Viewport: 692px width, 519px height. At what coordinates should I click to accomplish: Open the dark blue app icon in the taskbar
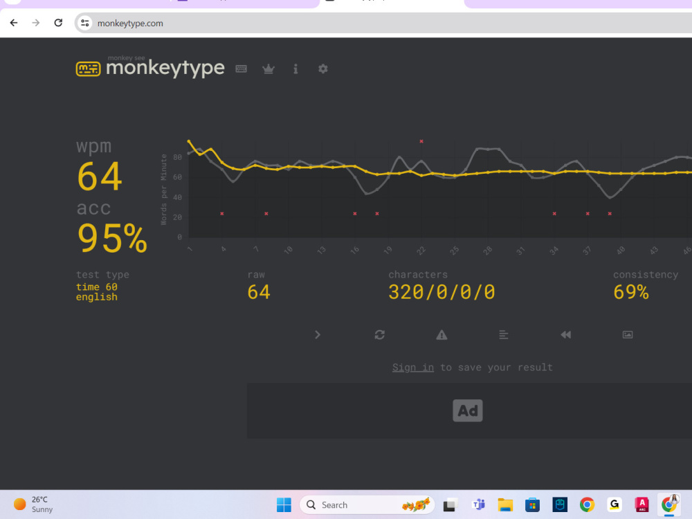[x=560, y=504]
